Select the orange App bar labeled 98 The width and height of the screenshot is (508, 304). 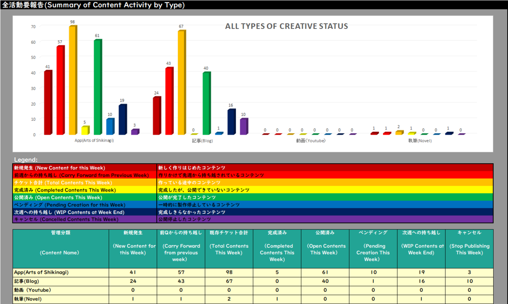73,80
